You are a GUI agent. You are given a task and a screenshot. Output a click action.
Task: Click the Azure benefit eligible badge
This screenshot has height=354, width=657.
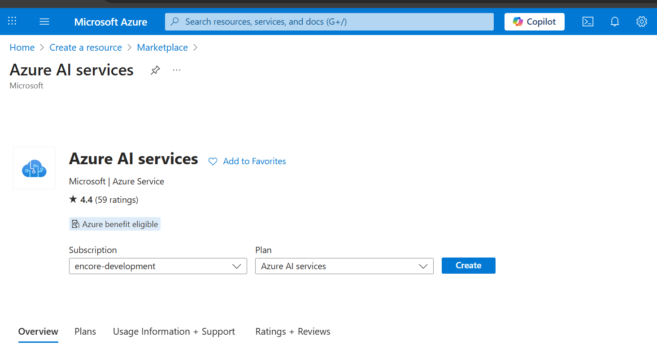click(115, 224)
